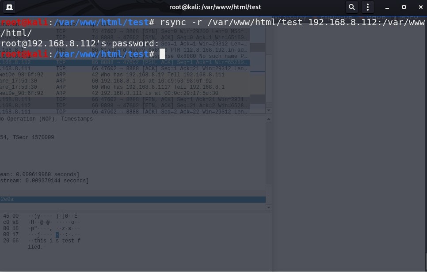Click the Wireshark packet list scroll down arrow

[269, 110]
